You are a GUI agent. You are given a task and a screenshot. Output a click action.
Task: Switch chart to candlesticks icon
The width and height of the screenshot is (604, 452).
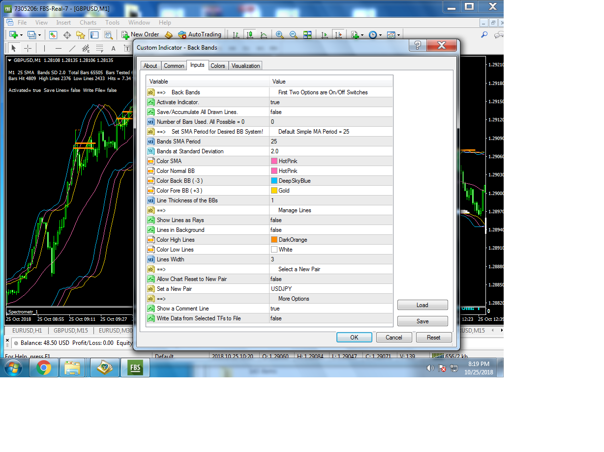pos(250,35)
